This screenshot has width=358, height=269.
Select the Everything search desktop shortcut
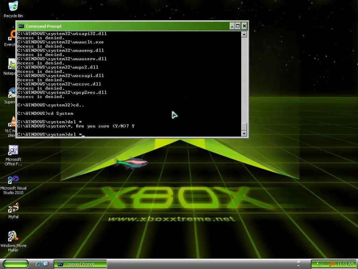[x=12, y=35]
